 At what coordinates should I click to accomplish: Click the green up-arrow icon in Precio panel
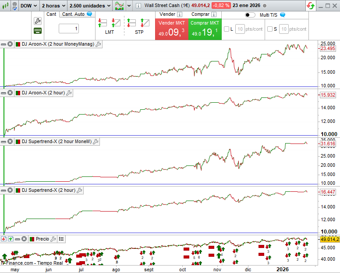coord(11,239)
